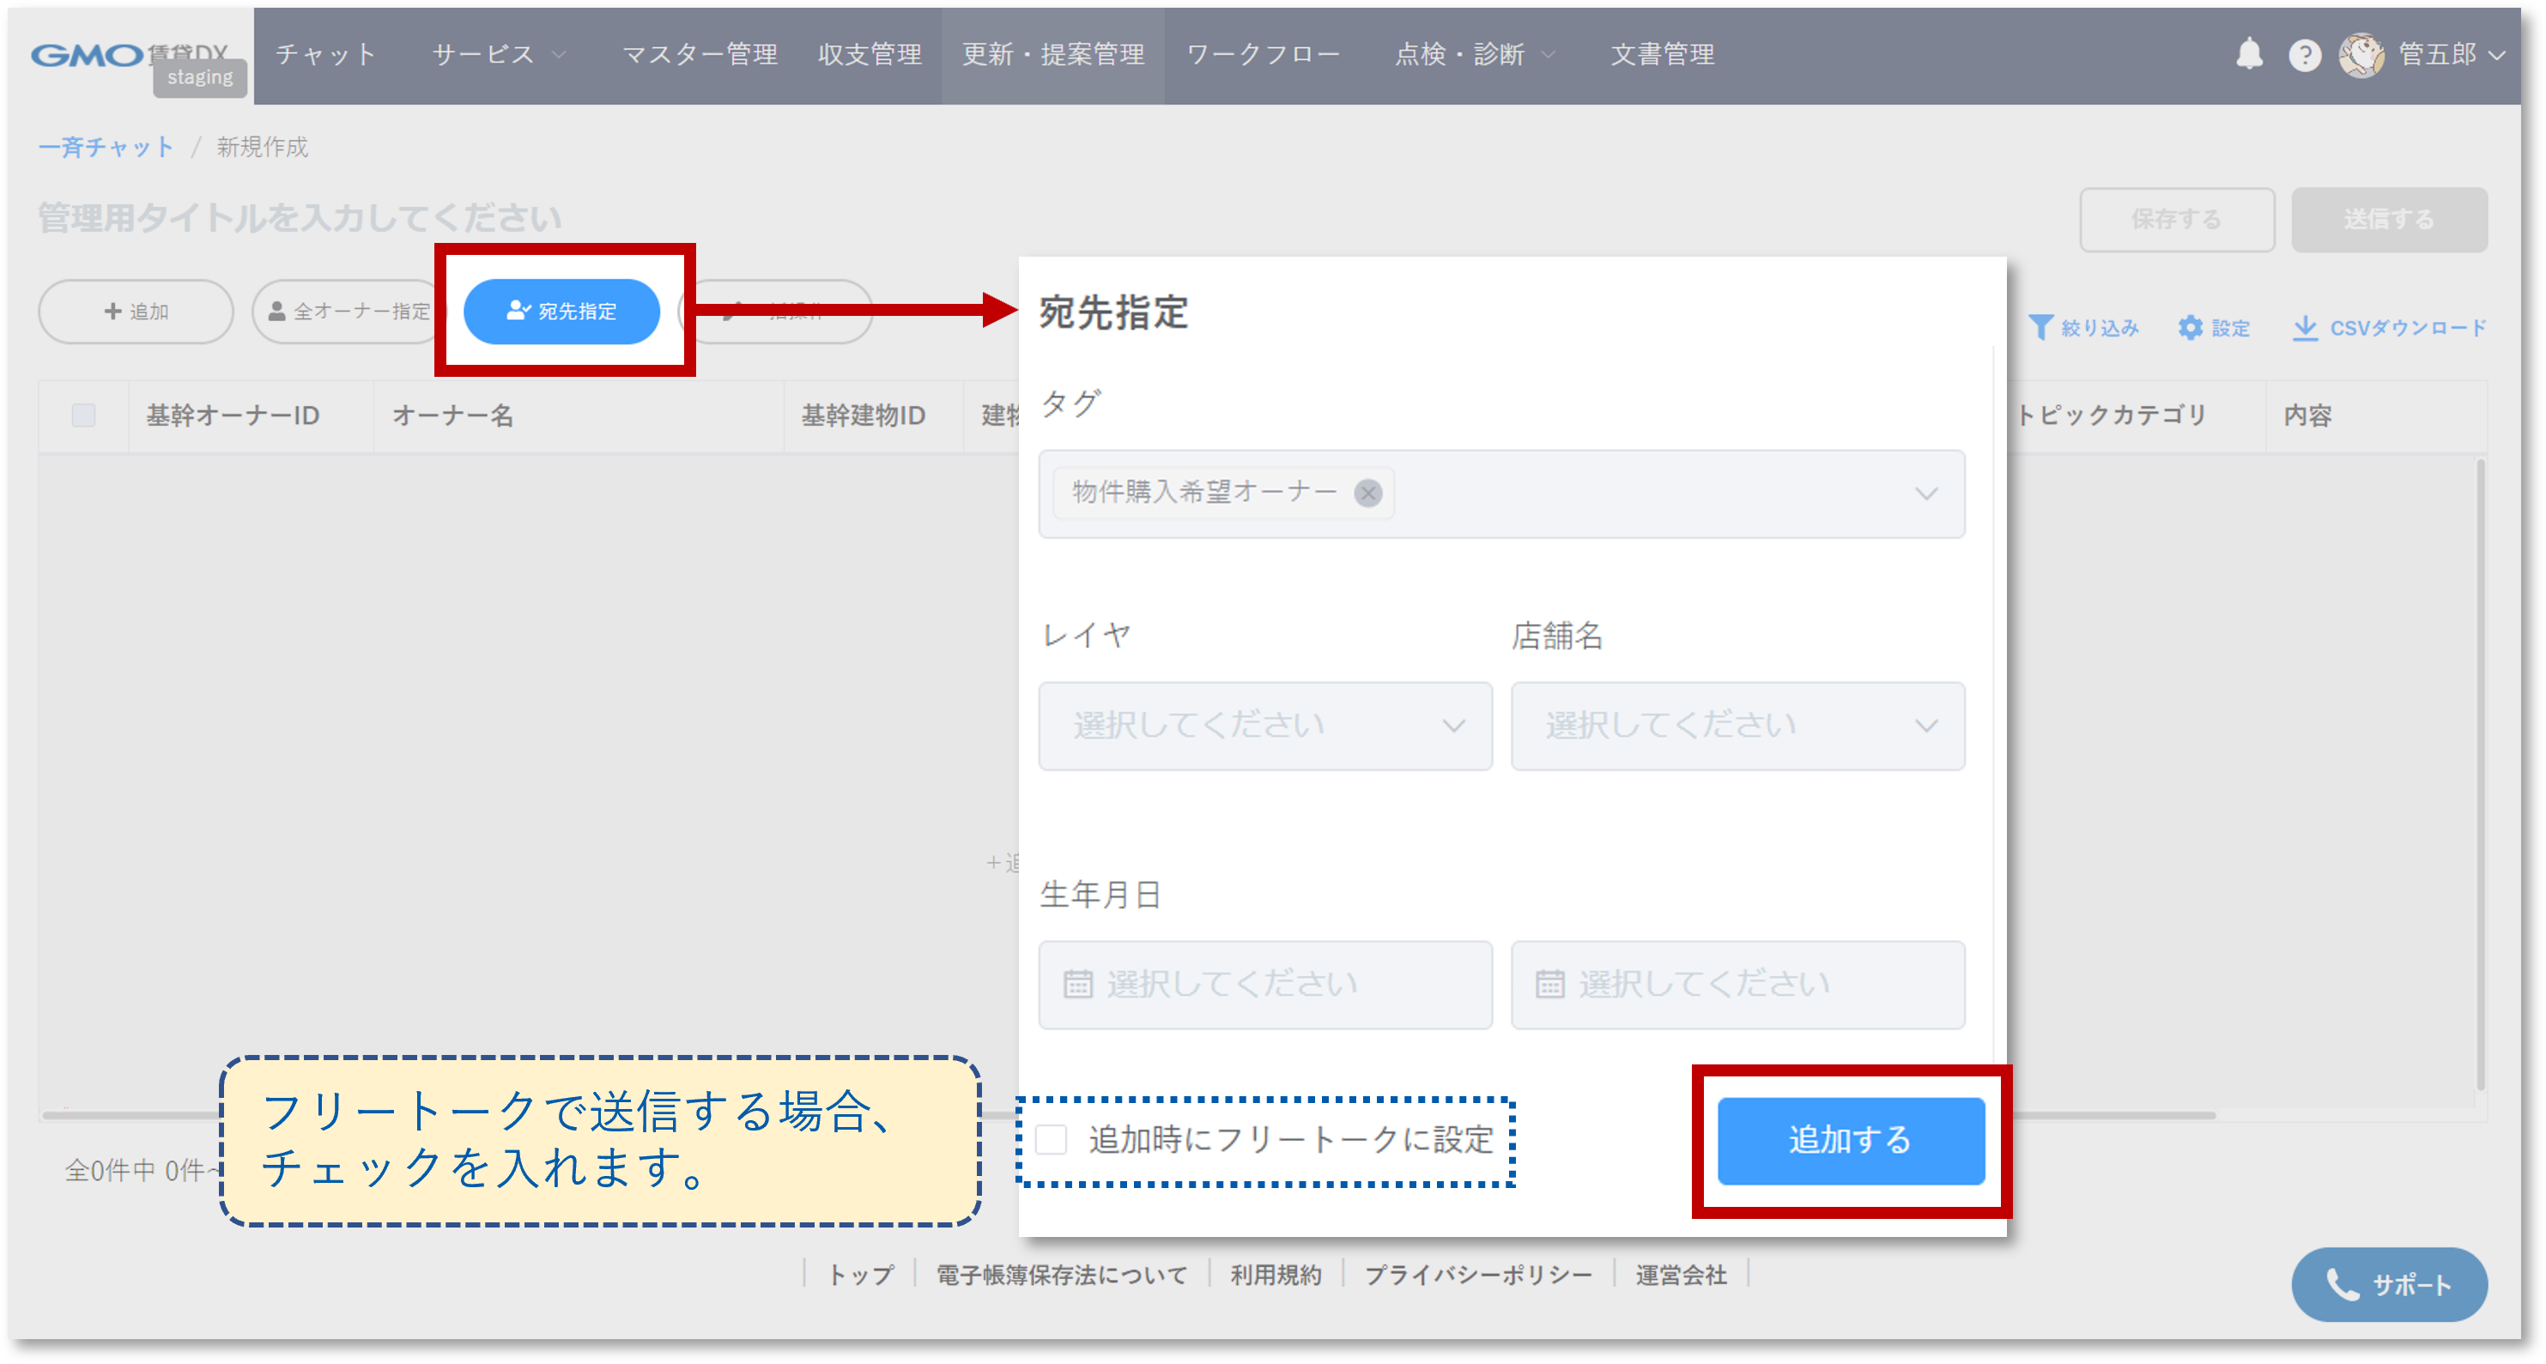Viewport: 2546px width, 1364px height.
Task: Open 設定 gear icon
Action: coord(2190,327)
